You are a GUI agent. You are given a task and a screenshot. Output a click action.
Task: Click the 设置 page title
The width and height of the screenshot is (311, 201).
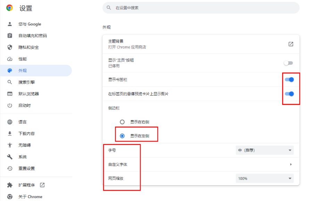26,8
